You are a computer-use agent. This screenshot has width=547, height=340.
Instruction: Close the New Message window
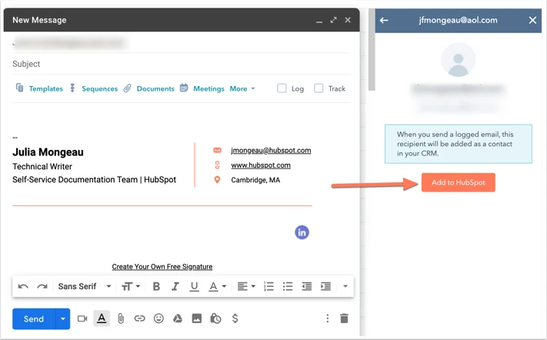(348, 20)
